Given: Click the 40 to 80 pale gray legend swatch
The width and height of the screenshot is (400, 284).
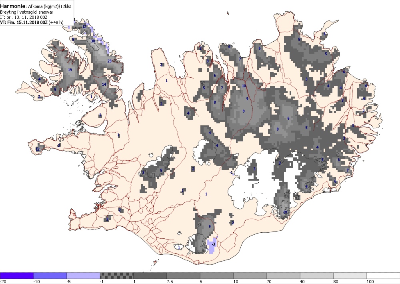Looking at the screenshot, I should [x=317, y=276].
